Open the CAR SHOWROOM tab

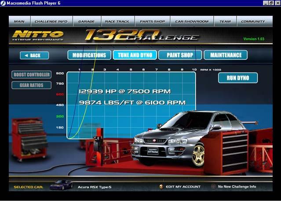point(192,22)
